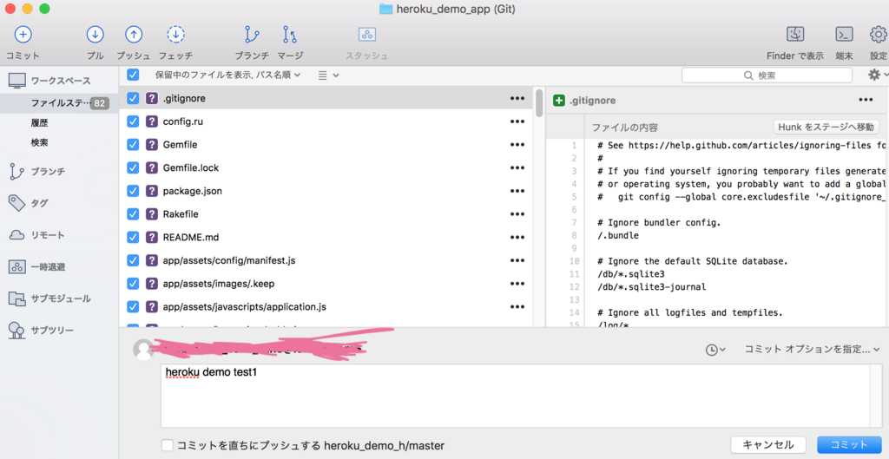Click the file list scrollbar
Image resolution: width=889 pixels, height=459 pixels.
(538, 102)
